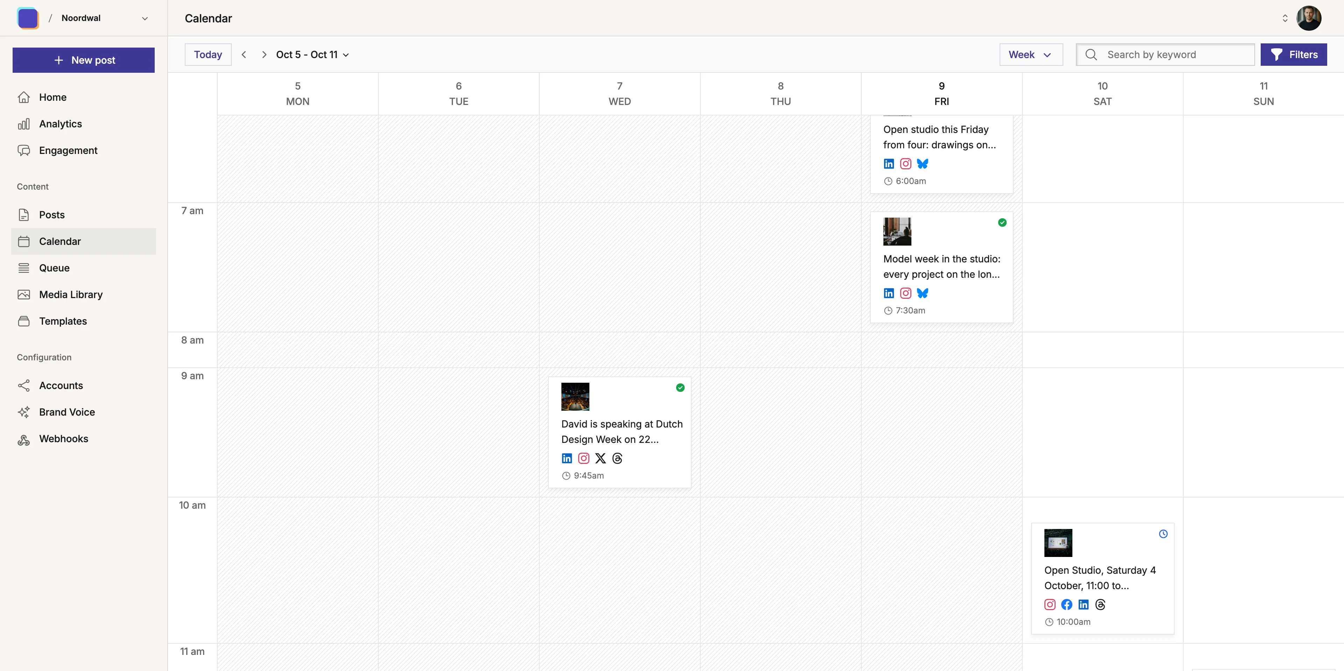Click LinkedIn icon on the 6:00am post
This screenshot has height=671, width=1344.
[889, 164]
